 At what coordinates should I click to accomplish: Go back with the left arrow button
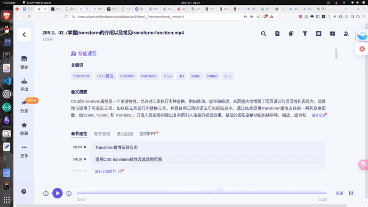click(x=24, y=35)
